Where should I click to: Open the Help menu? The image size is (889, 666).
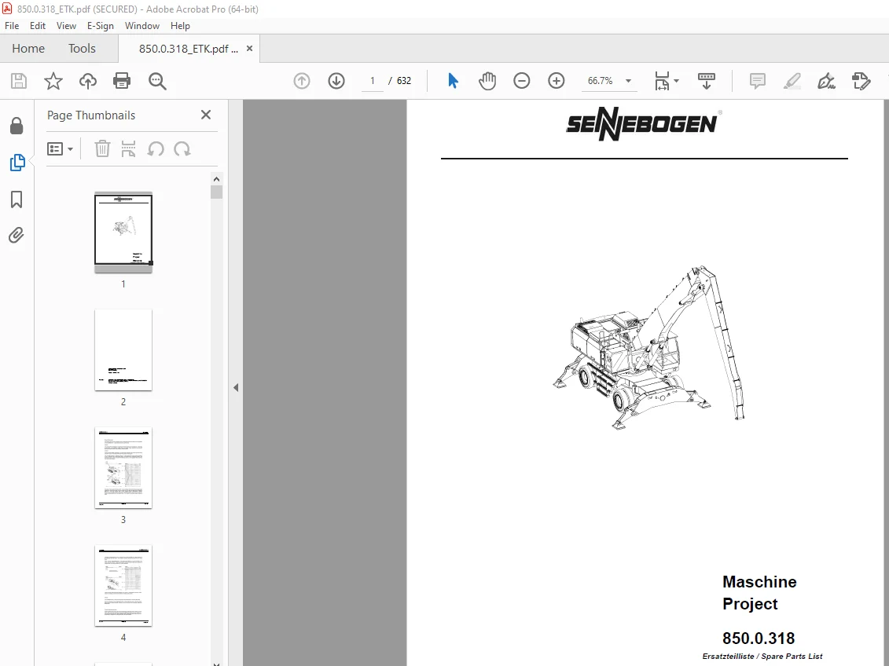(x=180, y=25)
